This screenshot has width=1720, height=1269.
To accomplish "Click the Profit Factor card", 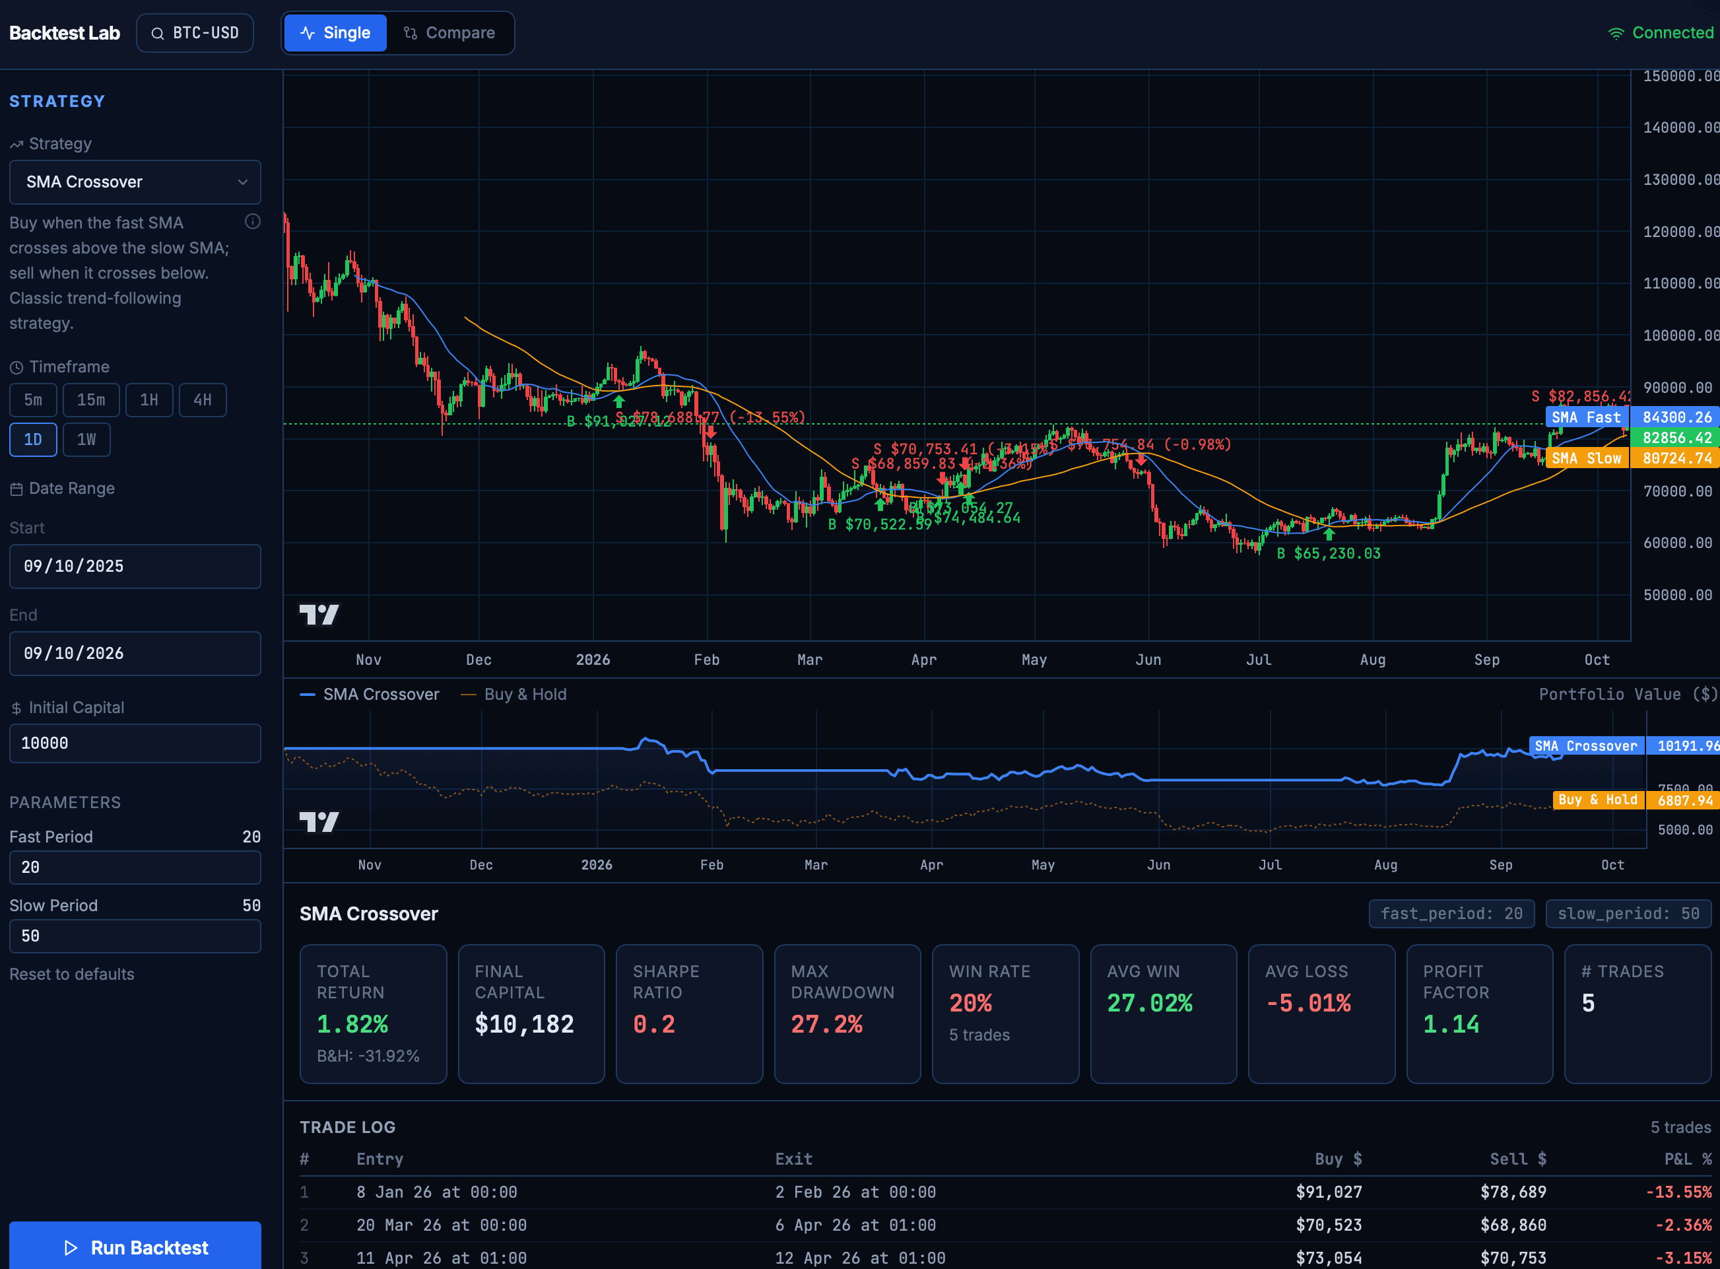I will (1480, 1014).
